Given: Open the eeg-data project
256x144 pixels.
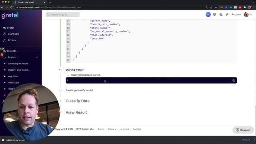Looking at the screenshot, I should point(12,76).
